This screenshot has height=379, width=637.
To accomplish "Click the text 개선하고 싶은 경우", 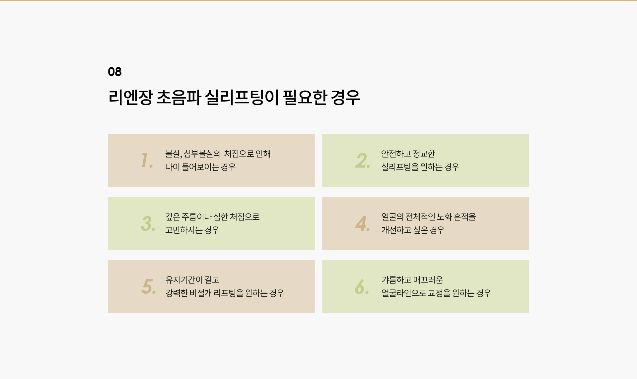I will [413, 230].
